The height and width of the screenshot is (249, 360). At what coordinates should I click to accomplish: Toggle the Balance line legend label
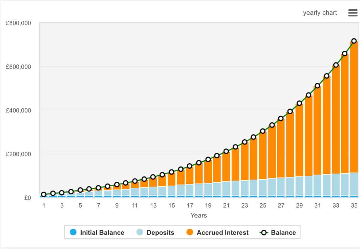point(283,232)
